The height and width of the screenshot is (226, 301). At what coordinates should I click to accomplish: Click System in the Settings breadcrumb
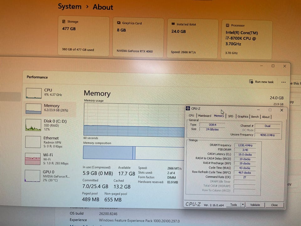70,7
